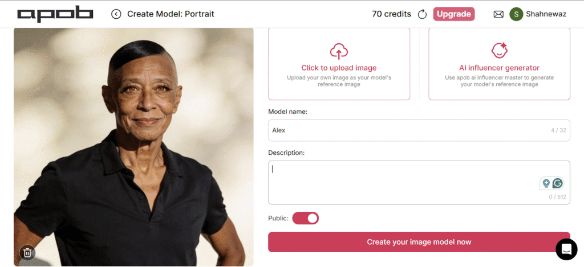
Task: Open the chat support bubble
Action: (x=567, y=249)
